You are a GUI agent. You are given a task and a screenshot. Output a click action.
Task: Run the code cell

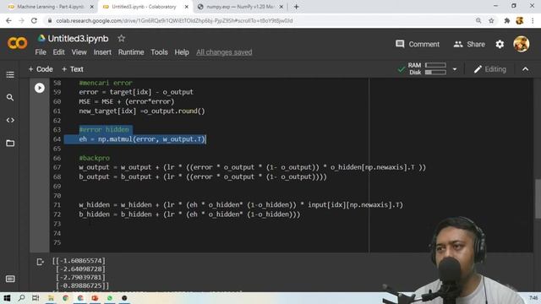point(40,88)
